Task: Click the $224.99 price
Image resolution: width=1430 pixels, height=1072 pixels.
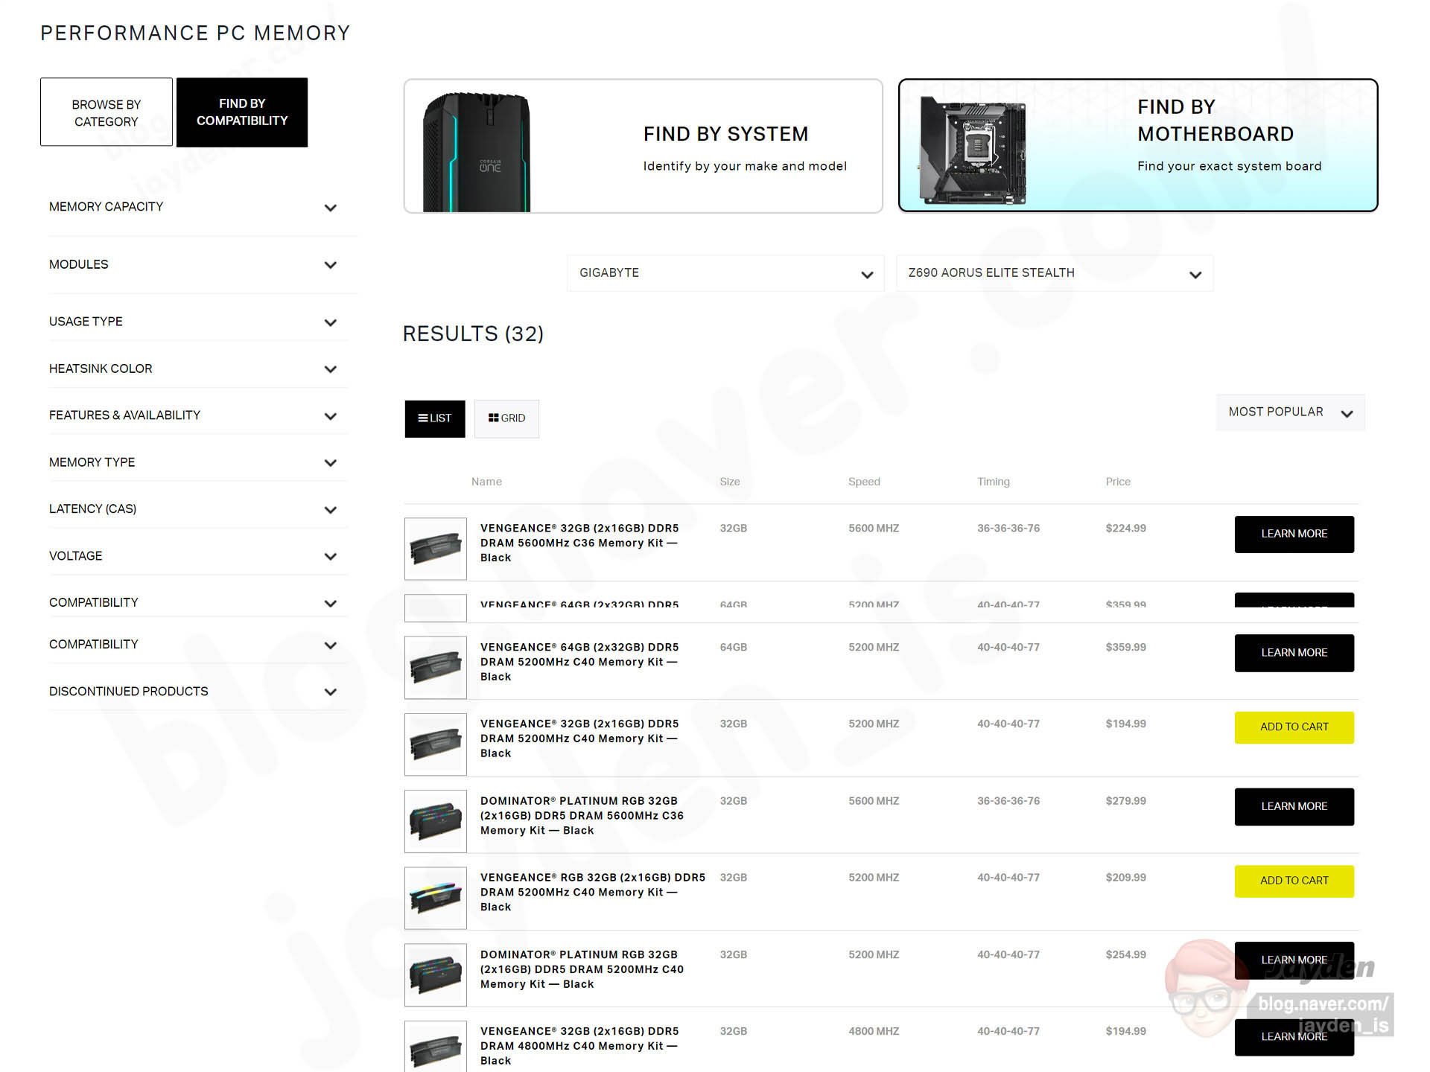Action: [1126, 529]
